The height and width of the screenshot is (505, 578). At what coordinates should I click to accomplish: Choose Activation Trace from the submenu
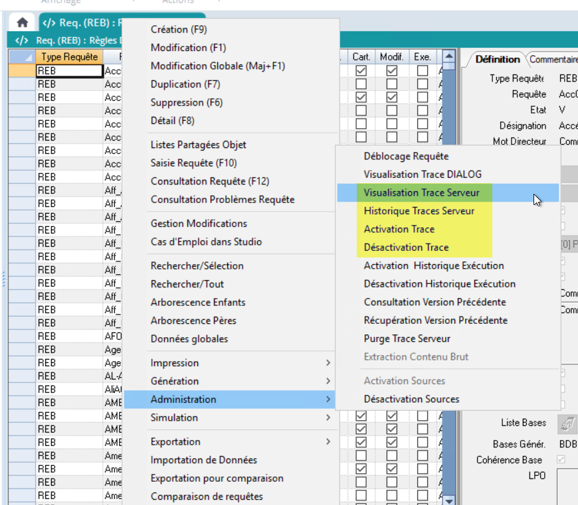tap(399, 229)
